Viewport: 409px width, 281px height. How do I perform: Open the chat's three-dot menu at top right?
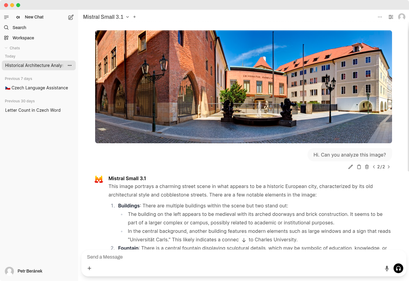(380, 17)
